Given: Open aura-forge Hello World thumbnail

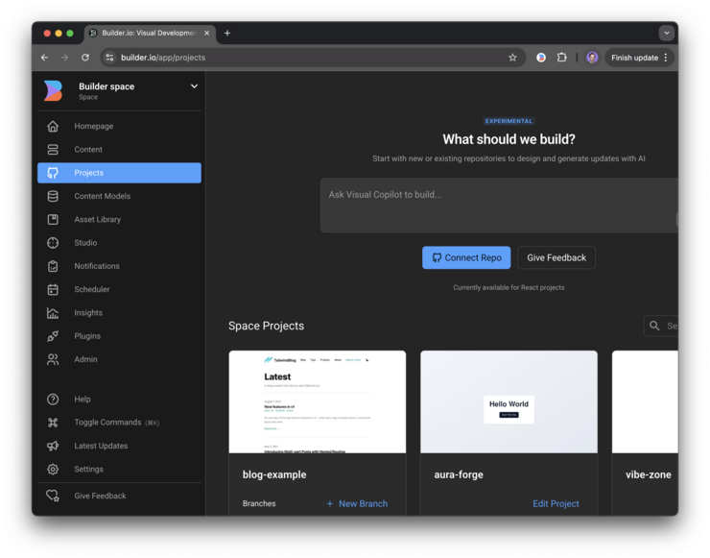Looking at the screenshot, I should point(509,401).
